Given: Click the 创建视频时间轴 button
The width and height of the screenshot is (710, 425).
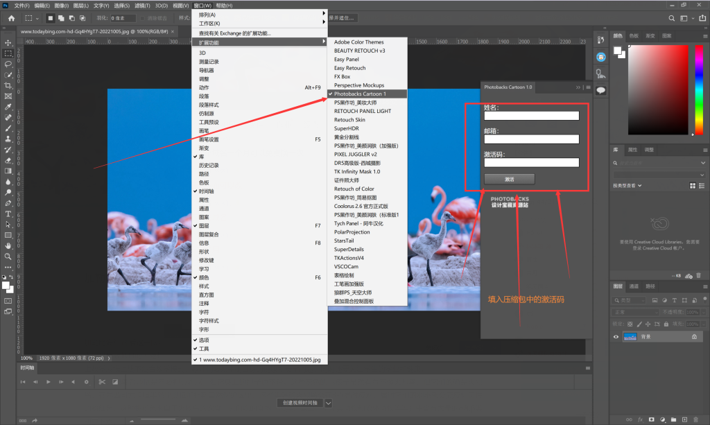Looking at the screenshot, I should [x=300, y=403].
